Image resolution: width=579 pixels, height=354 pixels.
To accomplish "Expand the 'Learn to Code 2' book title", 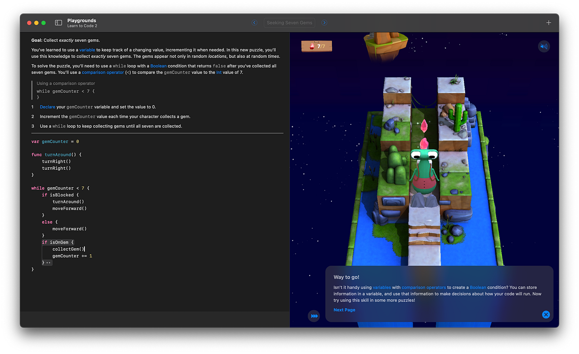I will click(x=82, y=25).
